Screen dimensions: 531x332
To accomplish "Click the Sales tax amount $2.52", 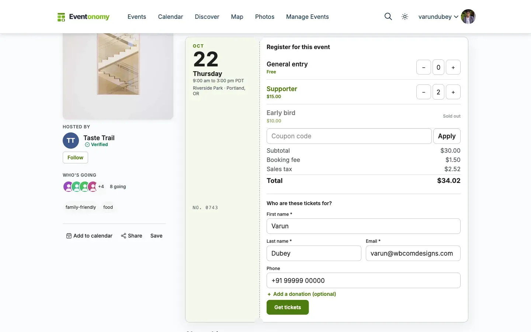I will click(452, 169).
